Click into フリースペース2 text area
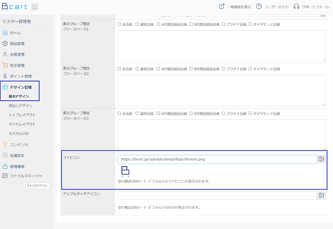Viewport: 333px width, 229px height. click(x=222, y=91)
